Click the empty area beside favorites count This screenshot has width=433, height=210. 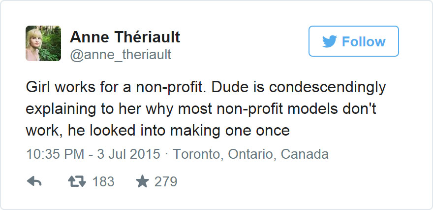[x=295, y=182]
